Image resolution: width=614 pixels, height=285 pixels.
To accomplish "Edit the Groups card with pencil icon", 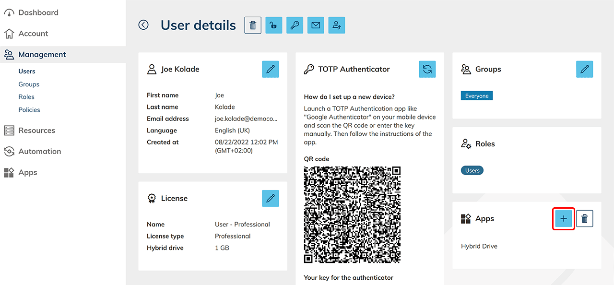I will [584, 69].
